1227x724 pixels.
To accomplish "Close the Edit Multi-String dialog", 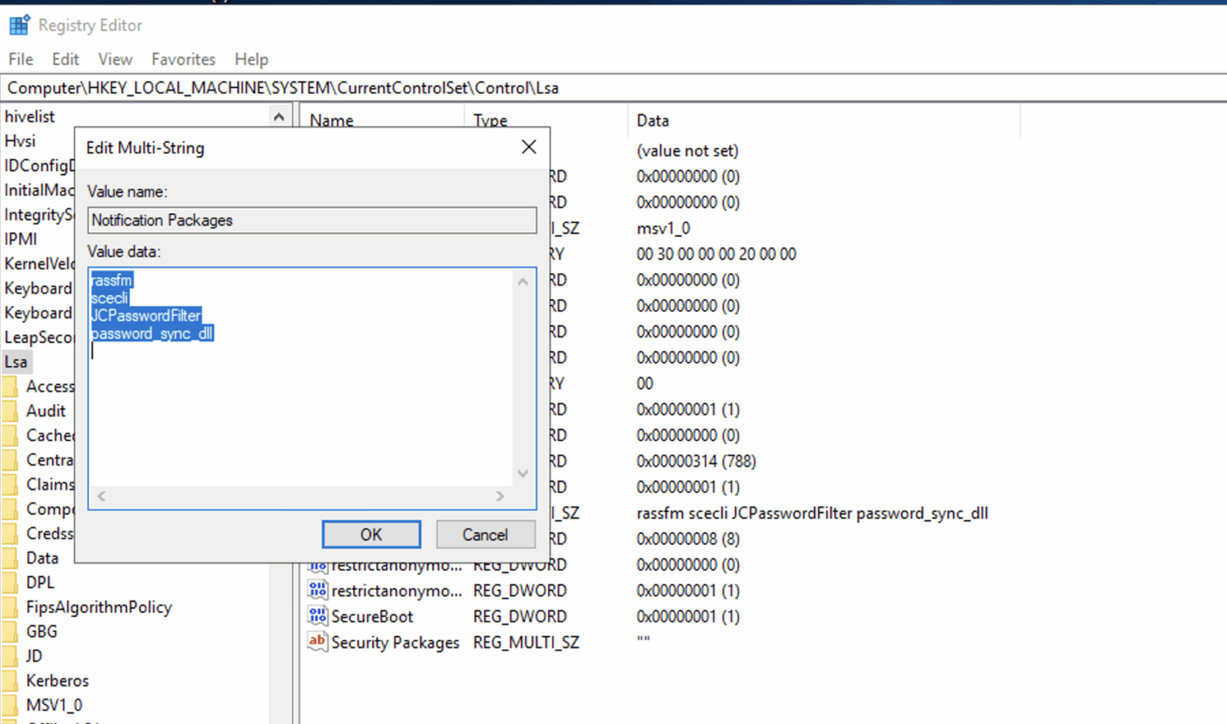I will pyautogui.click(x=528, y=147).
